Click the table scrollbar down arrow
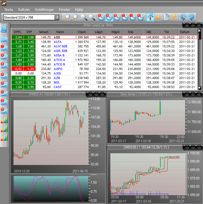 click(200, 88)
